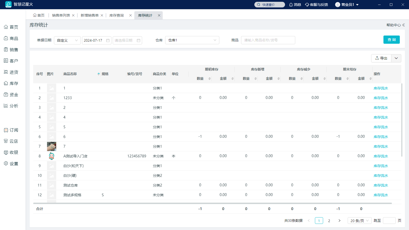
Task: Sort 库存新增 数量 column
Action: (x=256, y=78)
